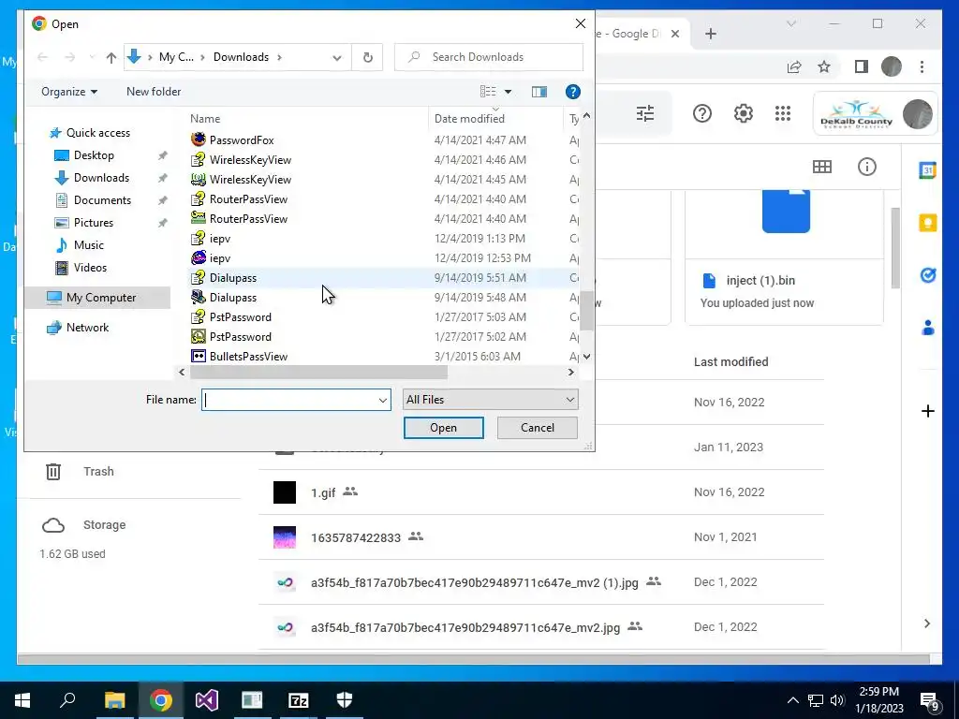Open the 1635787422833 file in Drive
Image resolution: width=959 pixels, height=719 pixels.
pos(355,538)
